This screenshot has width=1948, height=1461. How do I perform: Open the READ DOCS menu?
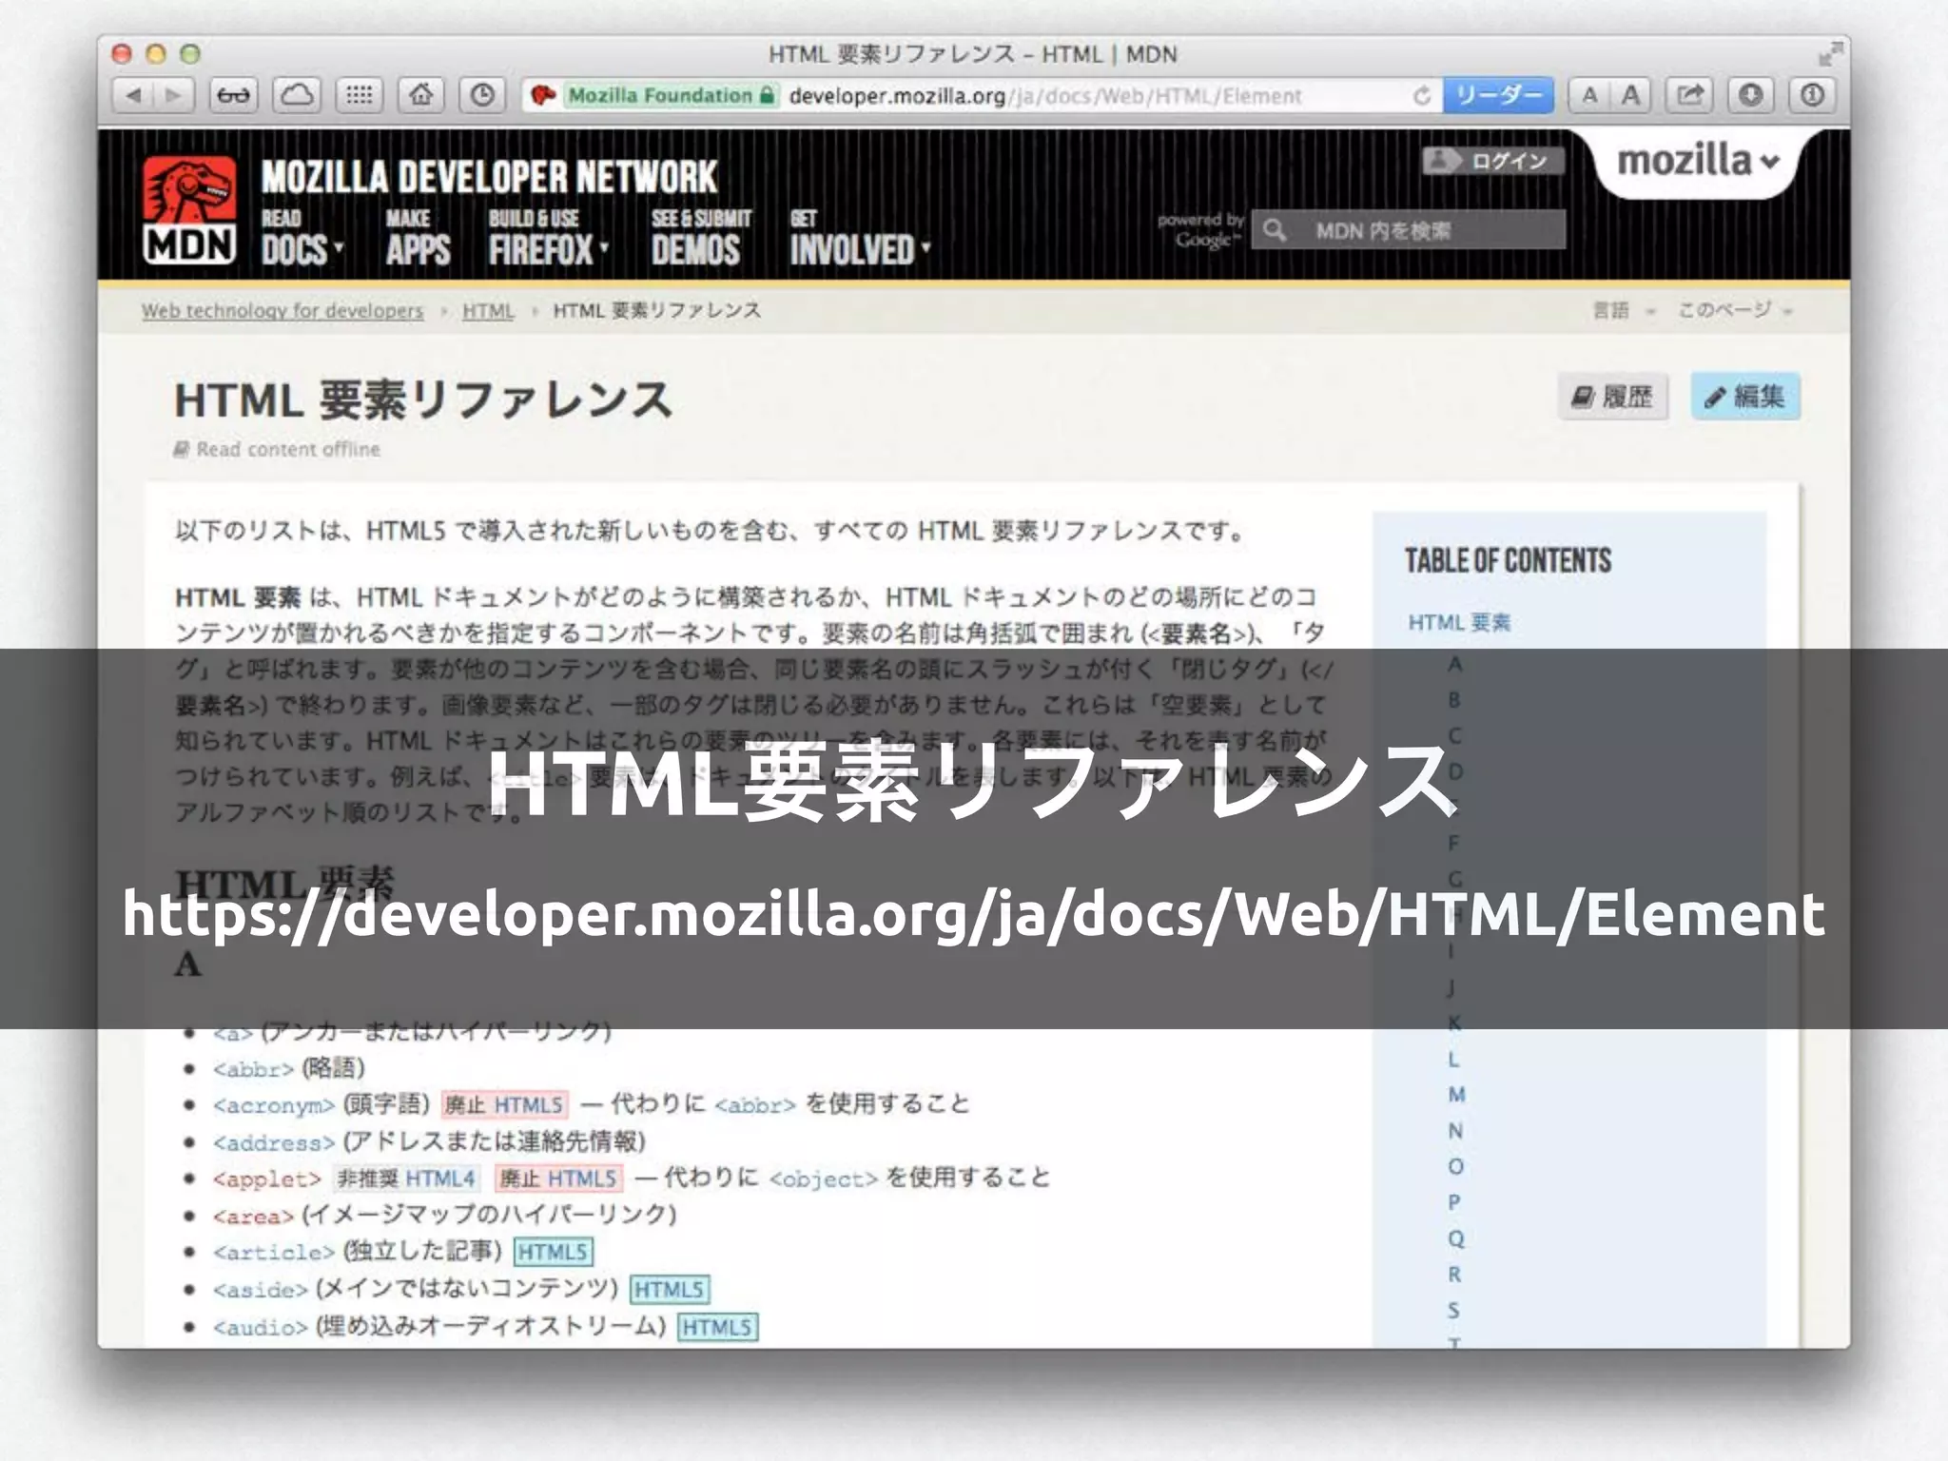pyautogui.click(x=302, y=237)
